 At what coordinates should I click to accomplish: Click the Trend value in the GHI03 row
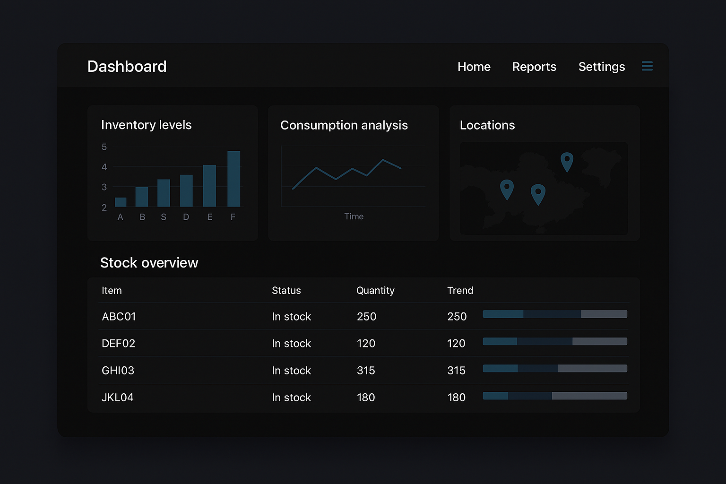(456, 371)
